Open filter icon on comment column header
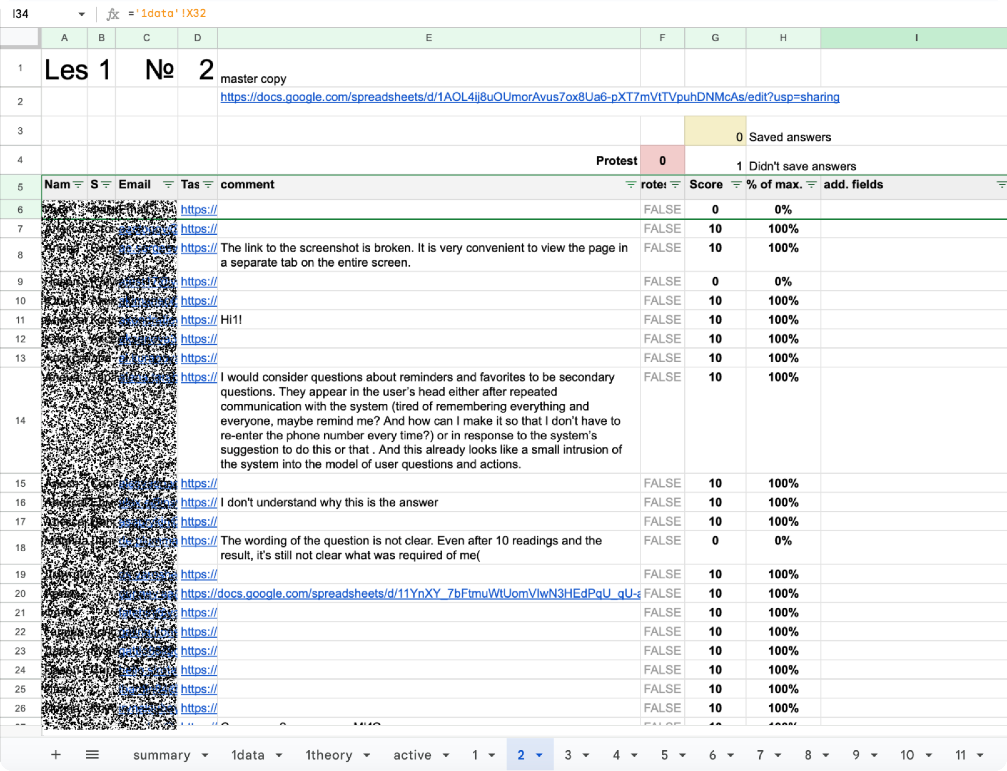1007x771 pixels. (631, 185)
